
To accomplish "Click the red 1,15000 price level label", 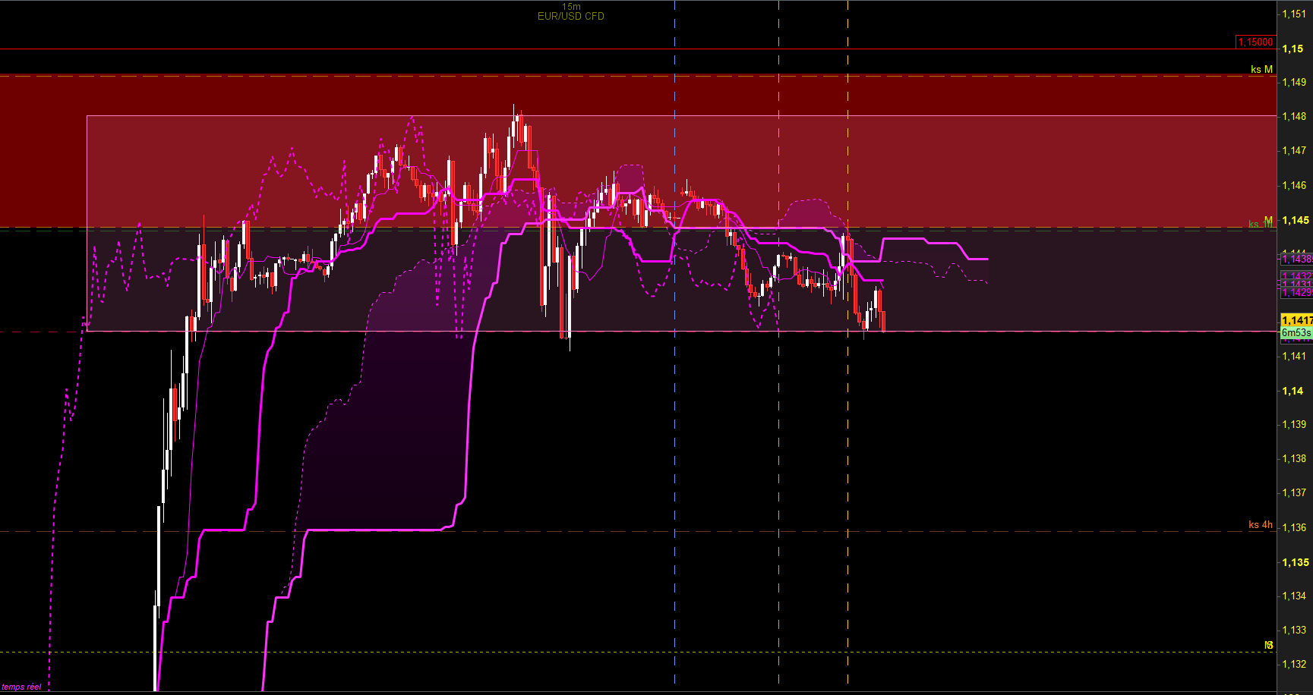I will [1255, 42].
